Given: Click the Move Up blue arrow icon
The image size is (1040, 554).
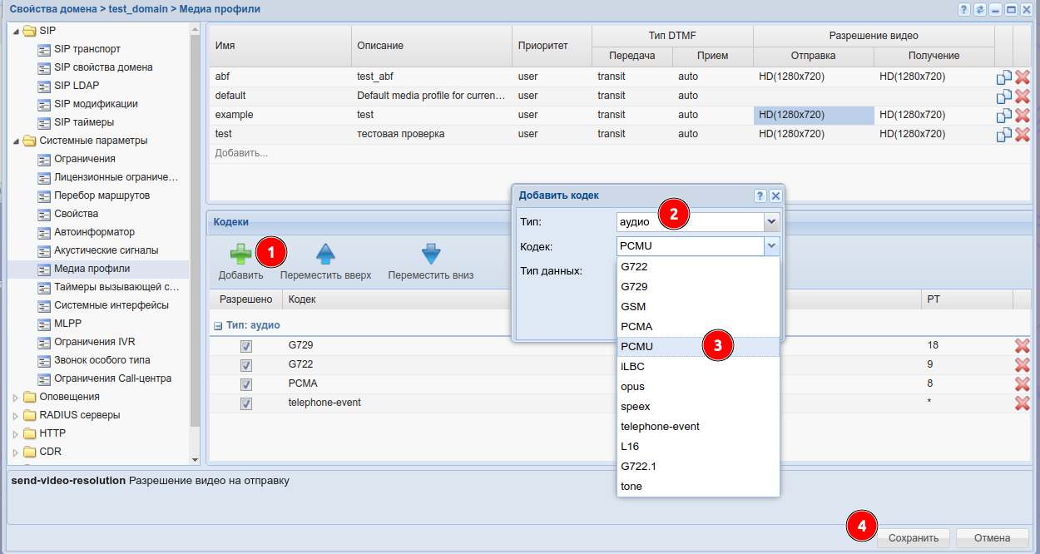Looking at the screenshot, I should [x=325, y=255].
